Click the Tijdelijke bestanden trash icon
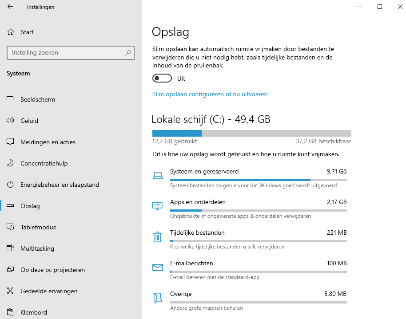Screen dimensions: 406x319 click(x=157, y=237)
